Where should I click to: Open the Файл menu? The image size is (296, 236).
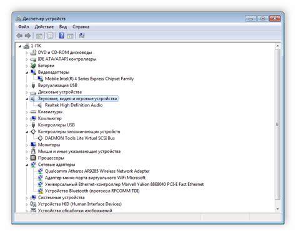click(24, 27)
